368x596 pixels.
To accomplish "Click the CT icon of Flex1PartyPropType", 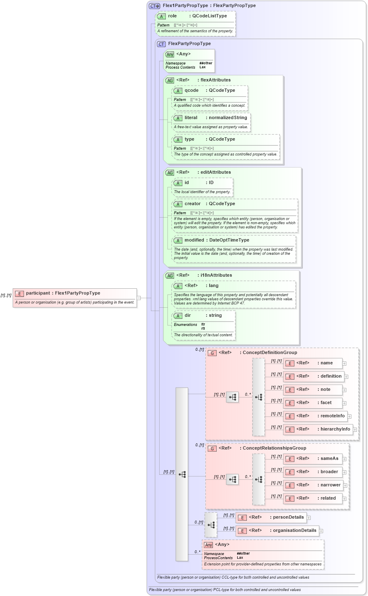I will click(155, 6).
